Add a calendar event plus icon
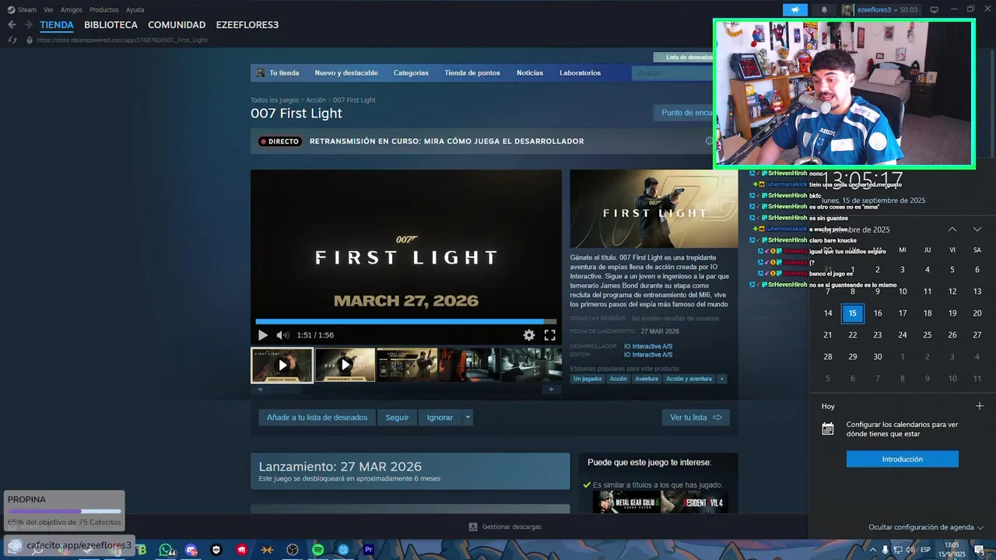Viewport: 996px width, 560px height. (980, 406)
